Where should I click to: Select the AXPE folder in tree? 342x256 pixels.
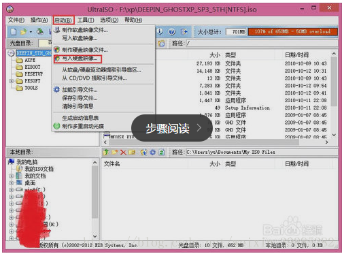[x=30, y=60]
